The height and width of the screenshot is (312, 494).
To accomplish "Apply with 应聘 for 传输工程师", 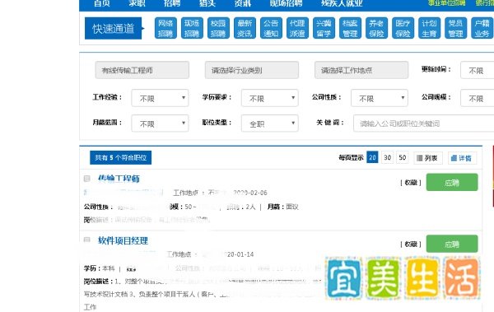I will [x=452, y=182].
